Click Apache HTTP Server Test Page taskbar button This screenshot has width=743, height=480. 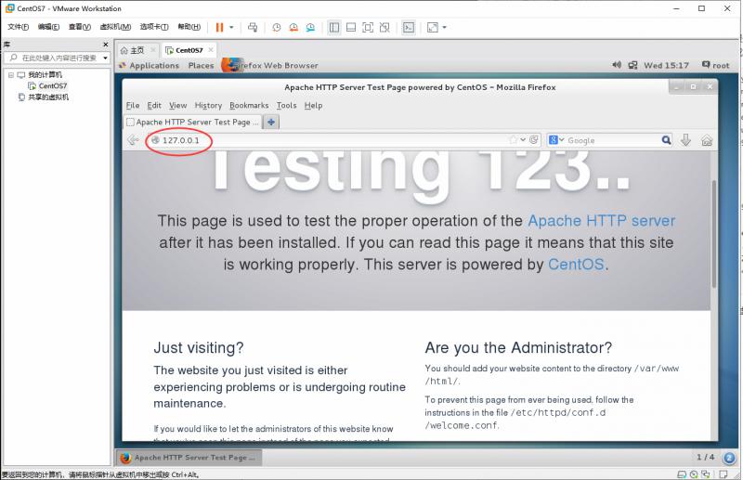(189, 458)
